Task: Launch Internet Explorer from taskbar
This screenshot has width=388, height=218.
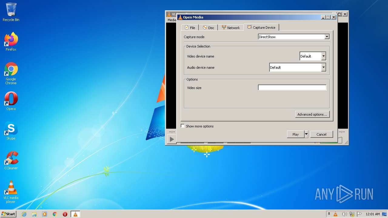Action: pos(24,214)
